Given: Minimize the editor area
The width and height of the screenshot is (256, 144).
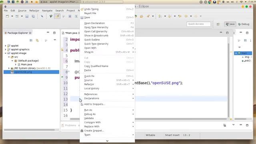Looking at the screenshot, I should [x=221, y=32].
